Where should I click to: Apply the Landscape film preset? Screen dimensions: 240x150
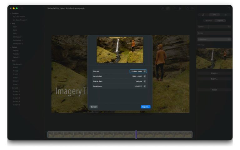click(x=17, y=64)
